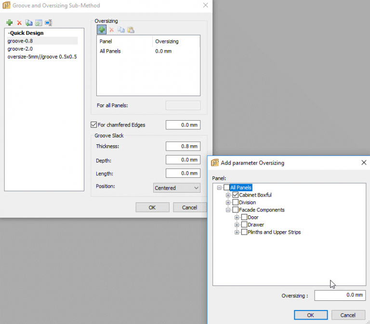Open the Position dropdown set to Centered
The width and height of the screenshot is (370, 324).
point(177,188)
